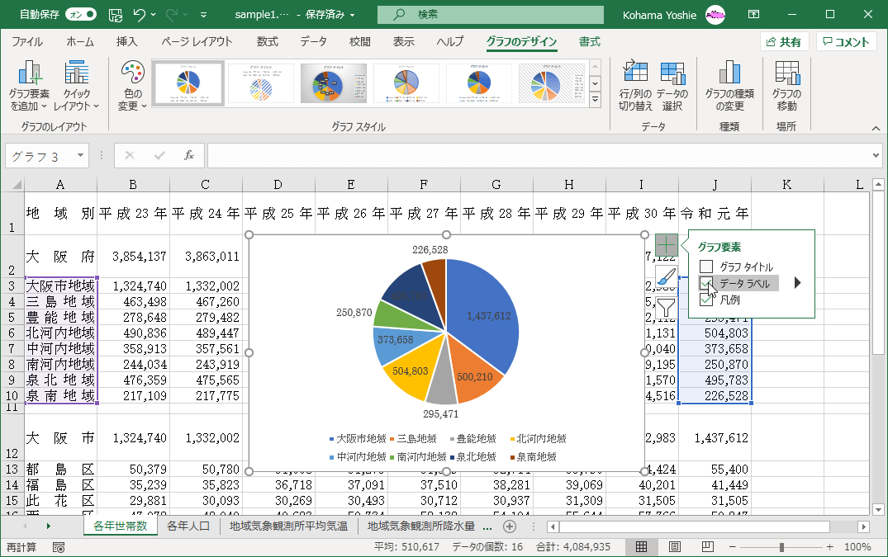Image resolution: width=888 pixels, height=557 pixels.
Task: Click vertical scrollbar down arrow
Action: (x=878, y=509)
